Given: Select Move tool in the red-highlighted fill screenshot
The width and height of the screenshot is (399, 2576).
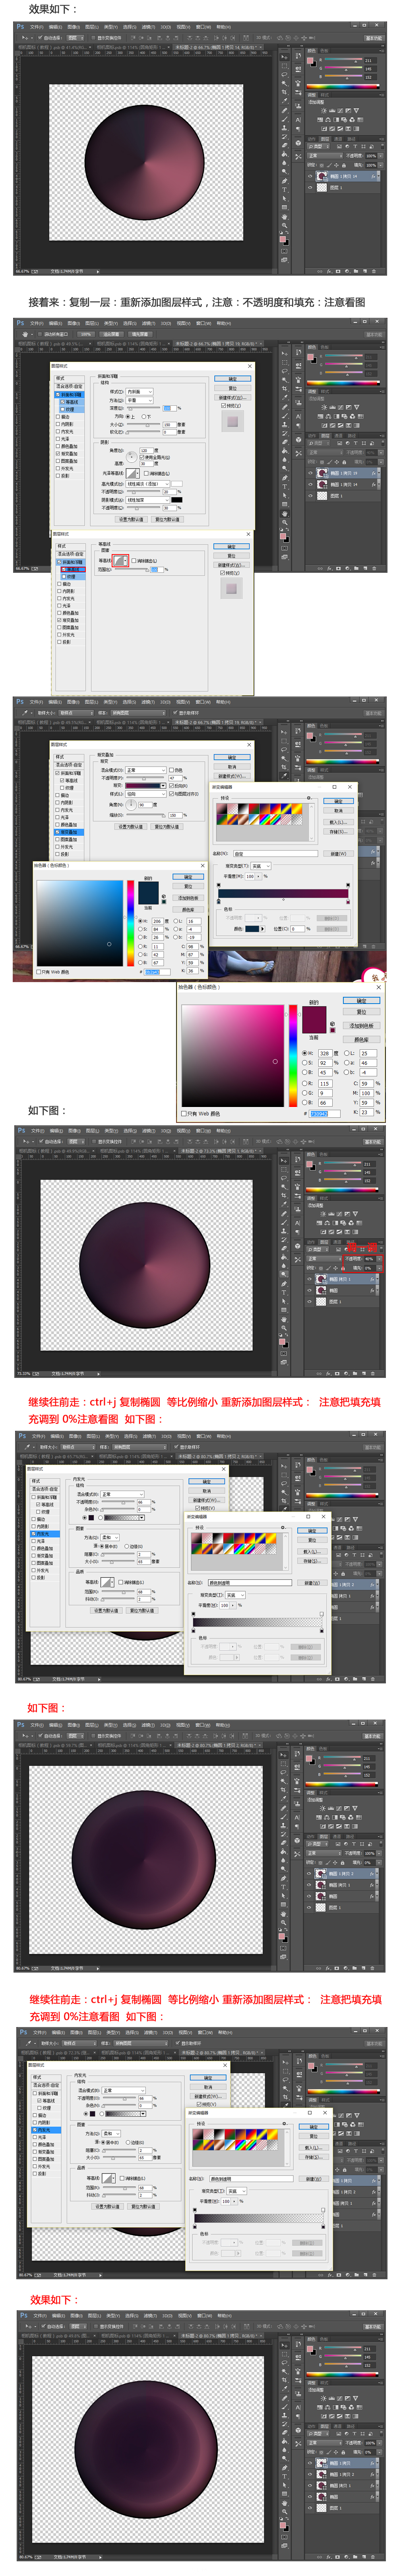Looking at the screenshot, I should point(284,1161).
